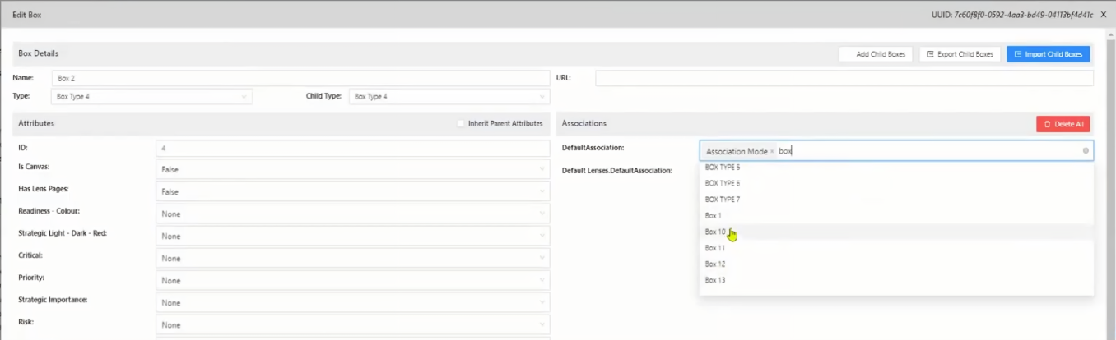Open the Readiness - Colour dropdown

(352, 214)
